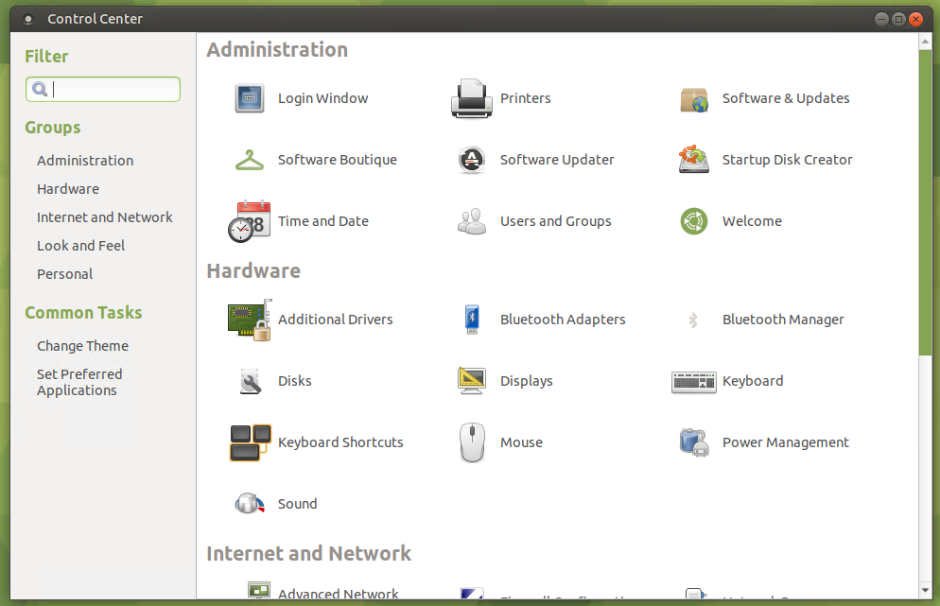Open the Mouse icon
The image size is (940, 606).
[472, 442]
